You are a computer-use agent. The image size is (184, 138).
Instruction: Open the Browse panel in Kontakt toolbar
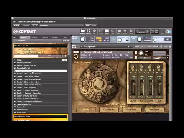point(83,31)
